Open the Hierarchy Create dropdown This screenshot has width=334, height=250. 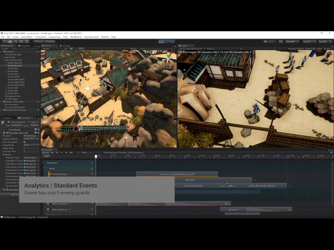pos(5,48)
